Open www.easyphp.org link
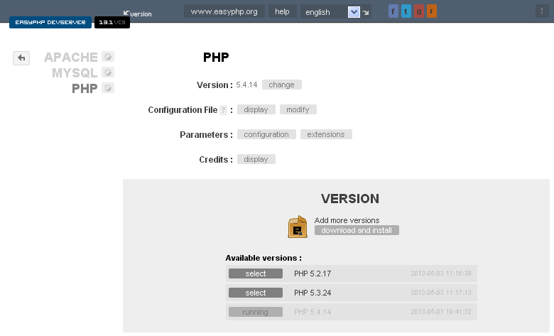This screenshot has height=336, width=554. [224, 11]
